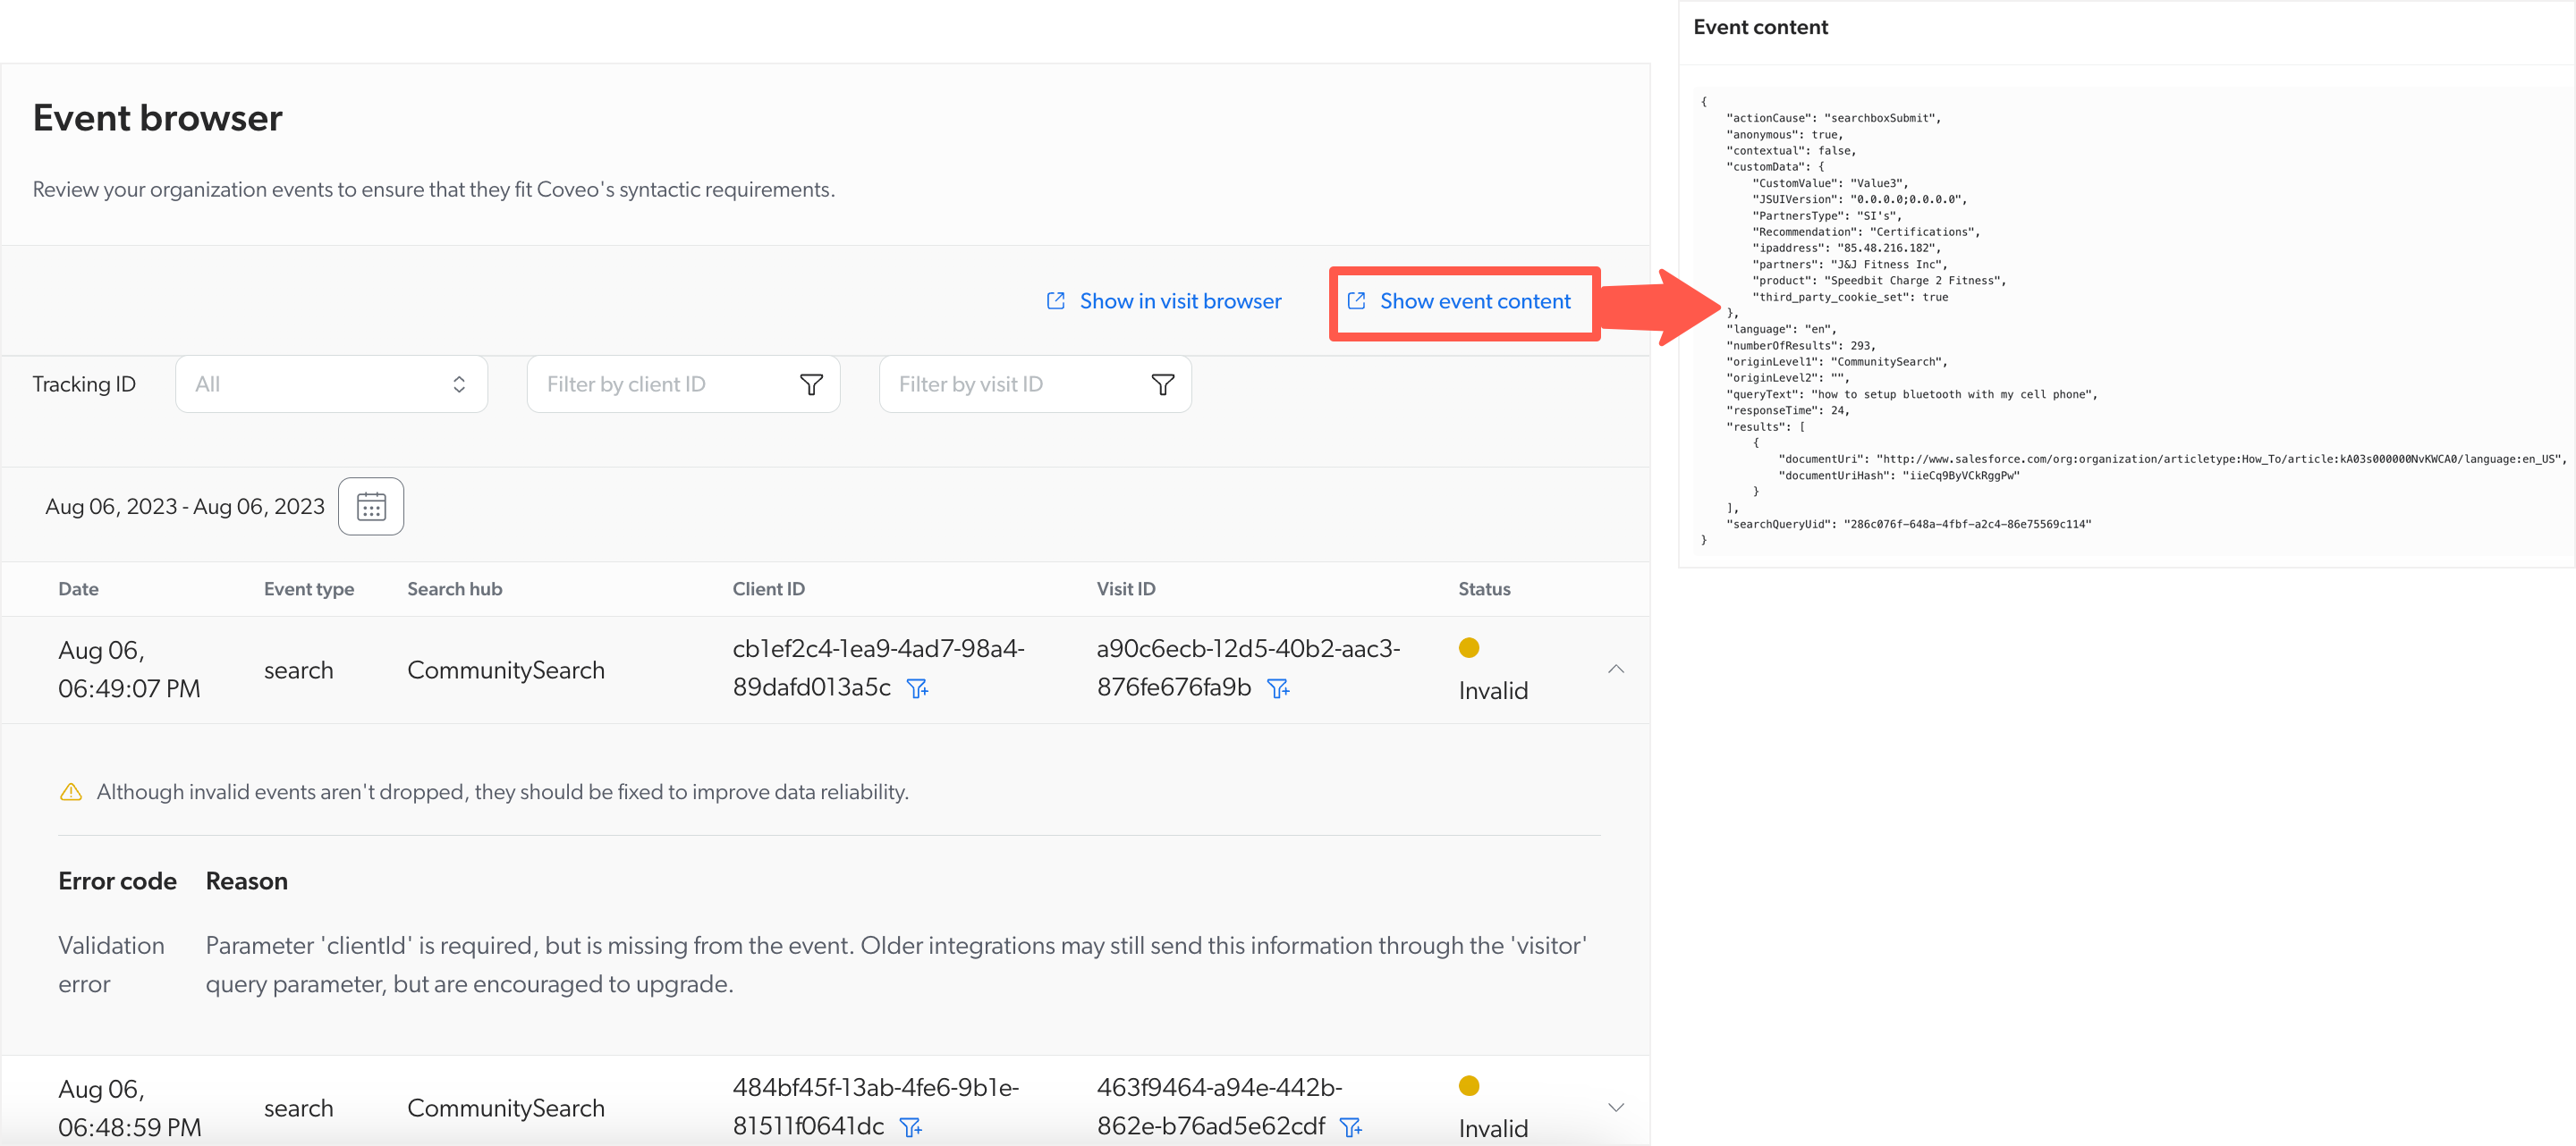Image resolution: width=2576 pixels, height=1146 pixels.
Task: Click the external link icon beside 'Show event content'
Action: click(1357, 300)
